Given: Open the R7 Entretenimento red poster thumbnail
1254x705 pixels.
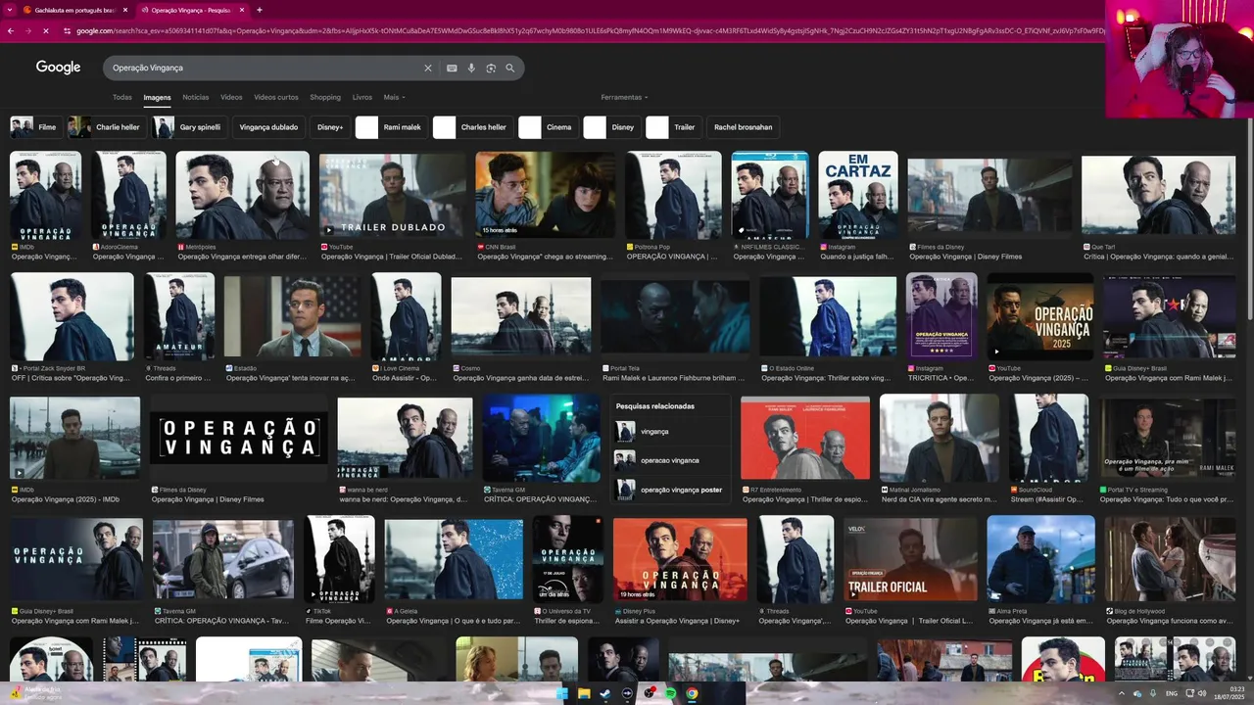Looking at the screenshot, I should (x=805, y=438).
